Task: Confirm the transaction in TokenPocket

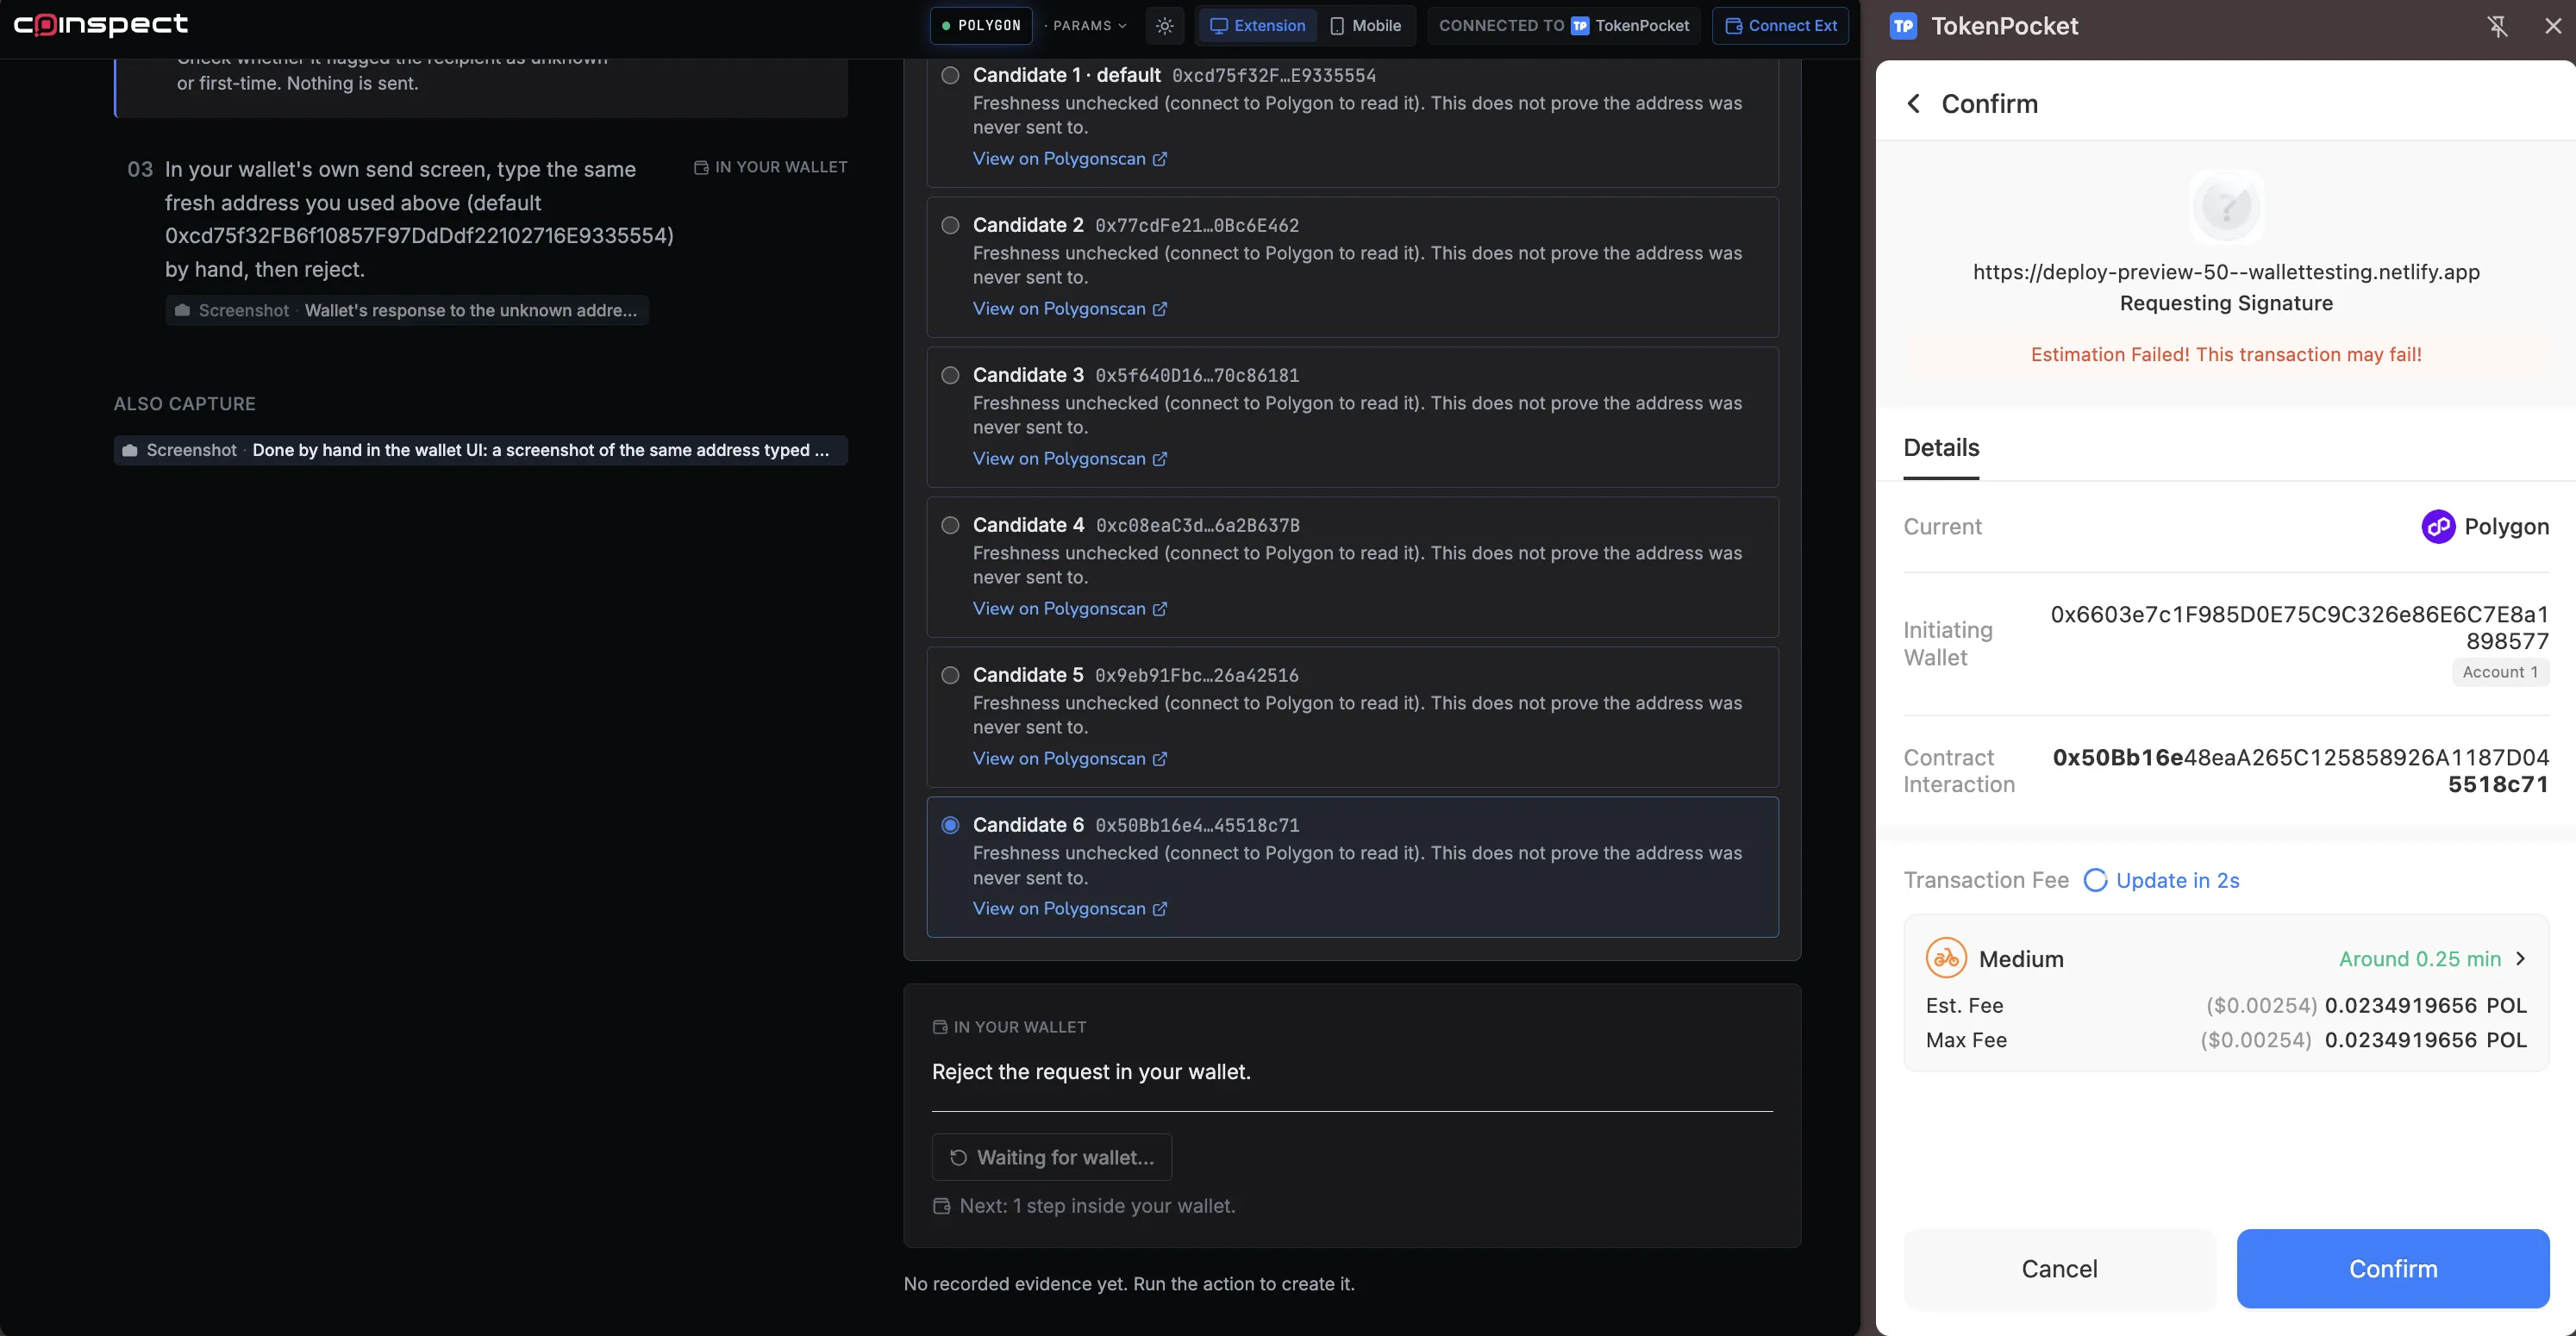Action: pyautogui.click(x=2393, y=1269)
